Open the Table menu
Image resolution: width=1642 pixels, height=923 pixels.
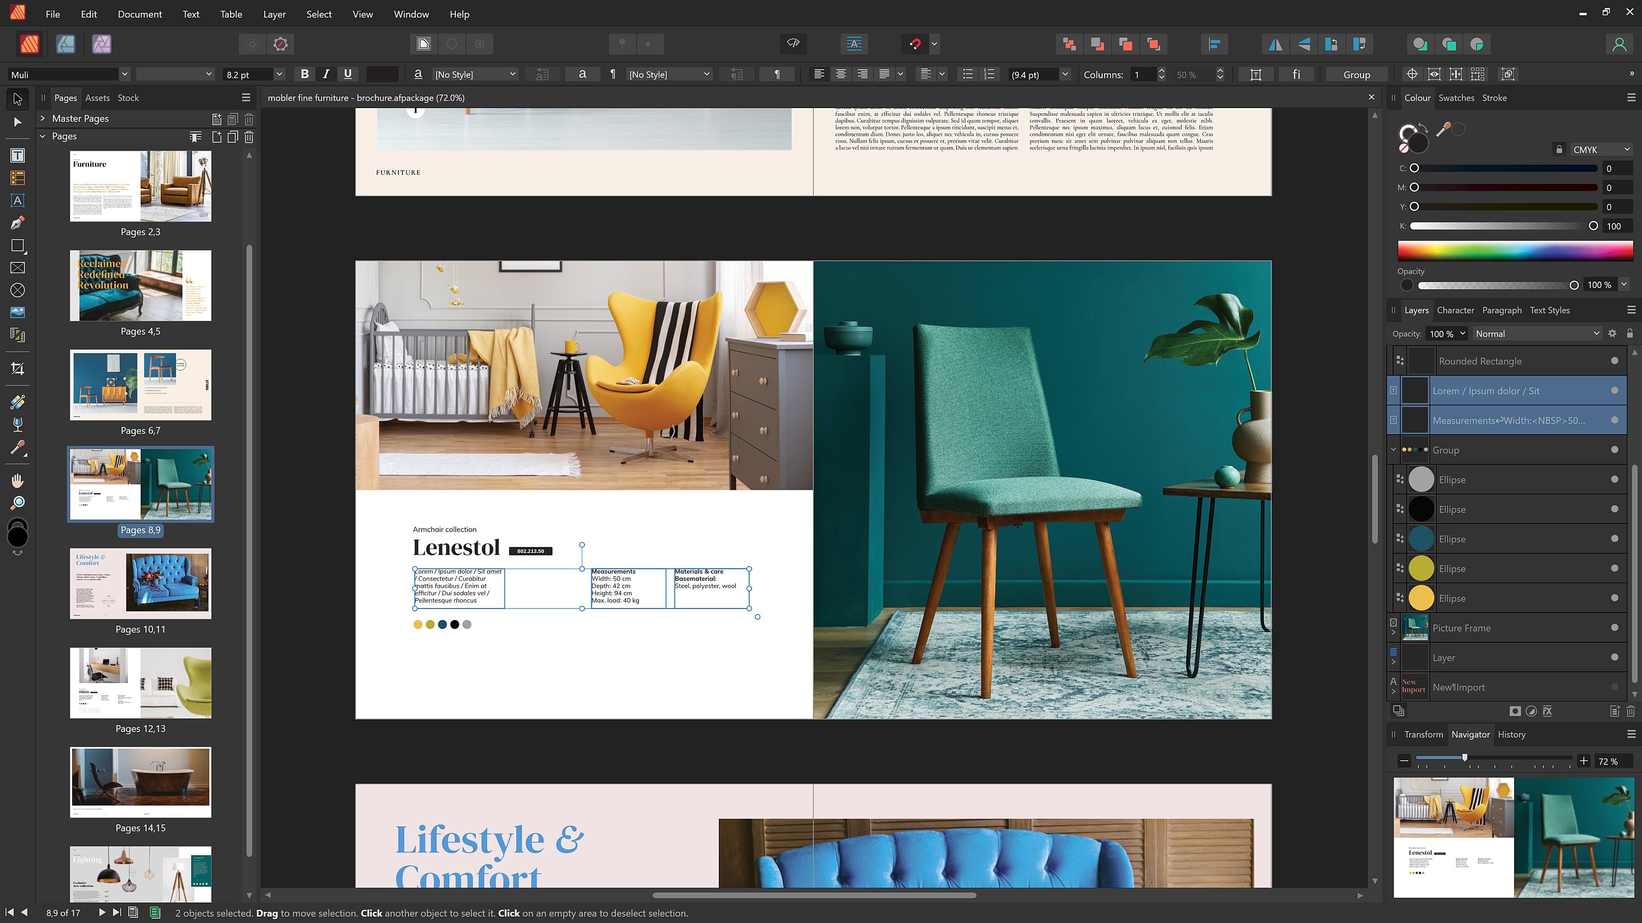(231, 14)
